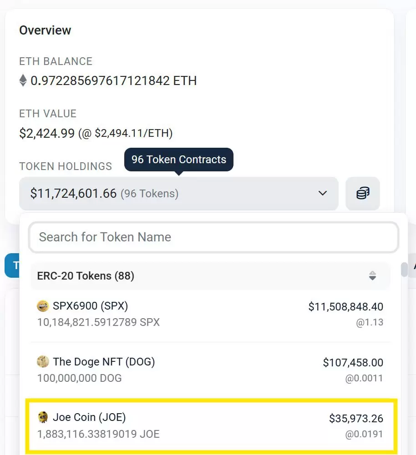The image size is (416, 455).
Task: Click the 10,184,821.5912789 SPX quantity text
Action: coord(98,322)
